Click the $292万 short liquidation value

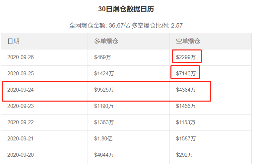pyautogui.click(x=184, y=155)
